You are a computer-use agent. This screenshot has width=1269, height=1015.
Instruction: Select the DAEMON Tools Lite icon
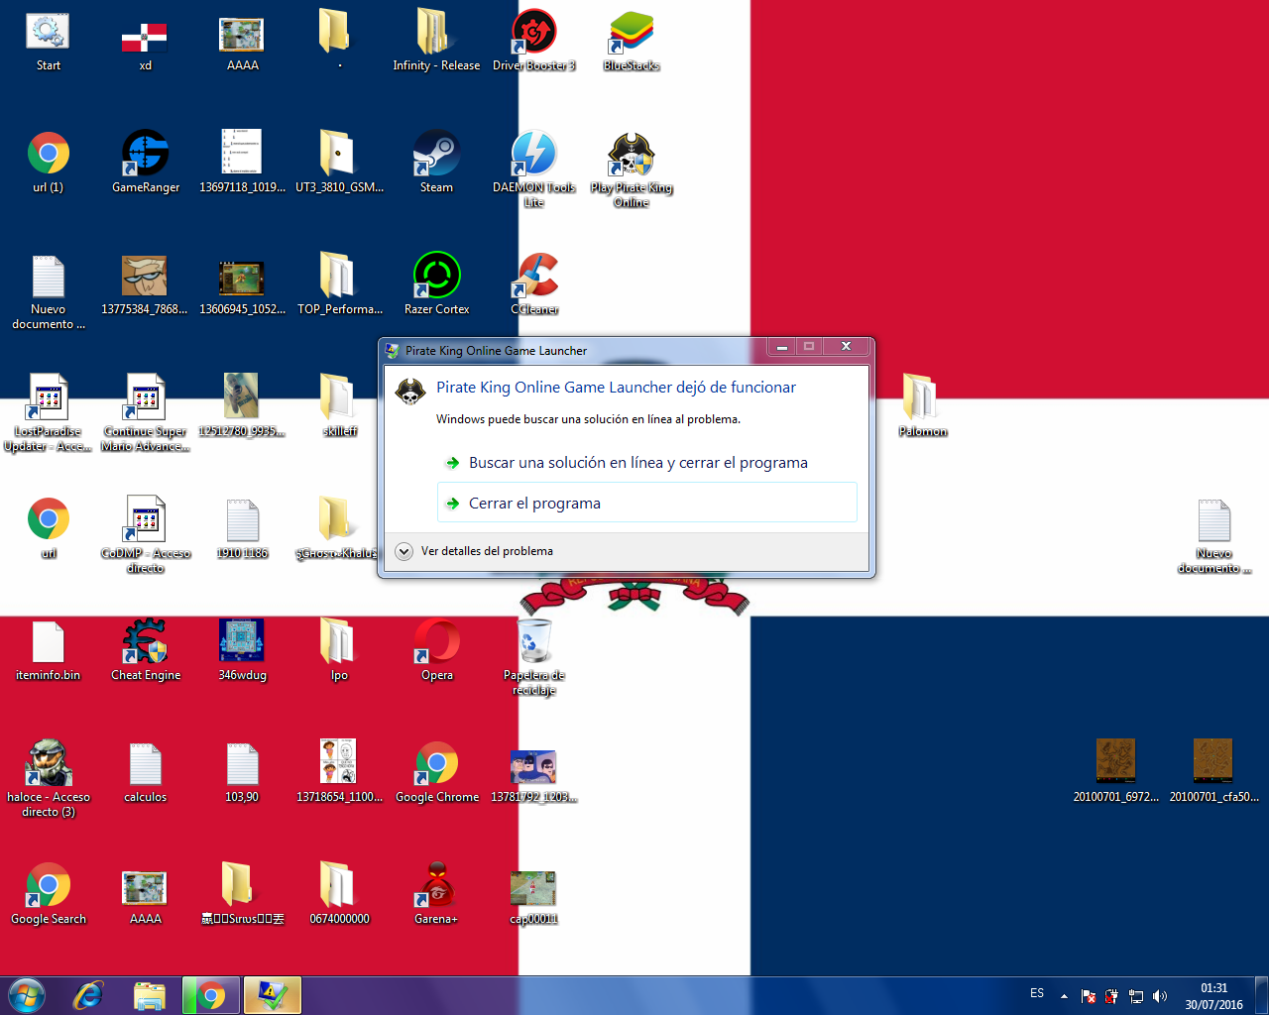534,169
